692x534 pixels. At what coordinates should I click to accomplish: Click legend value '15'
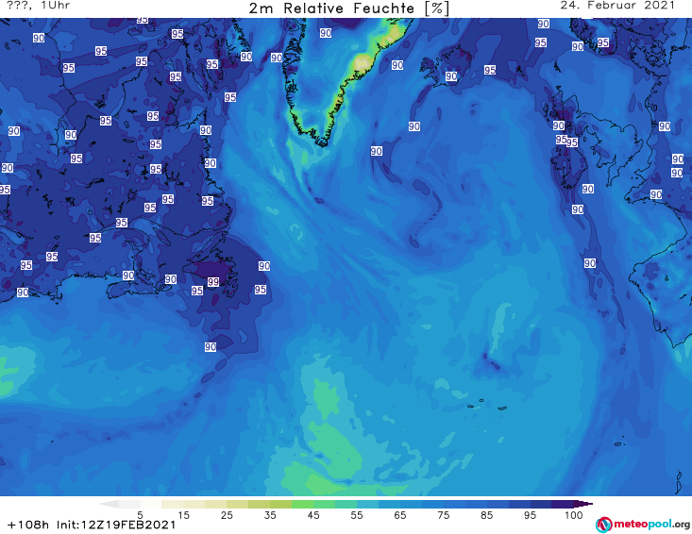[183, 515]
